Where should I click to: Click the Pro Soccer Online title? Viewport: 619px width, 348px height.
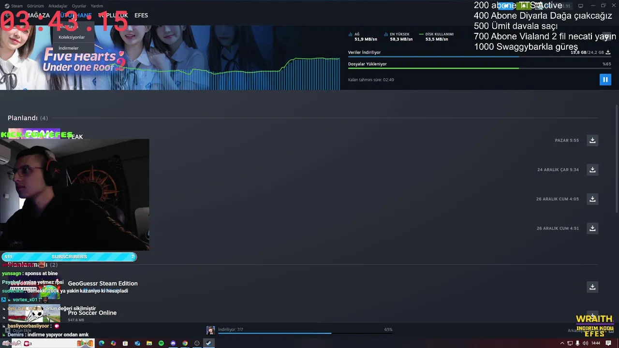click(x=92, y=313)
